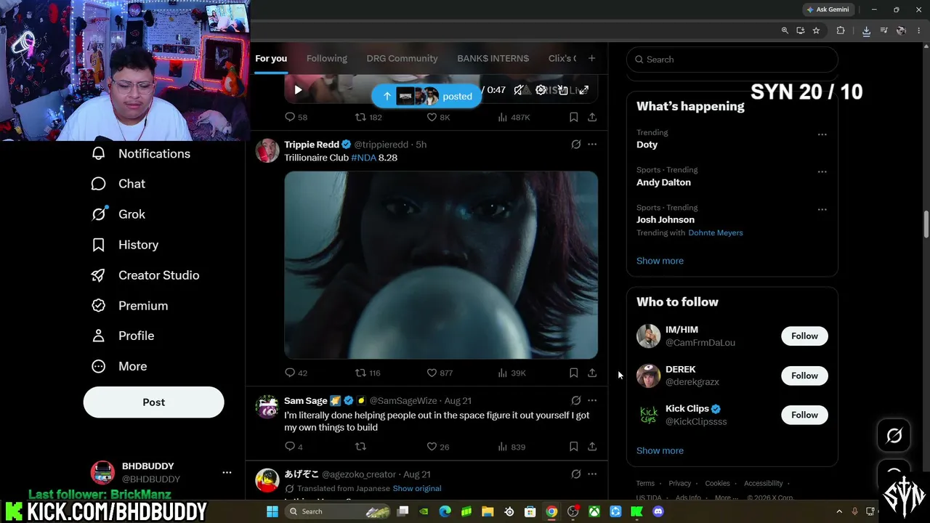This screenshot has height=523, width=930.
Task: Open Chat in the left sidebar
Action: (x=118, y=185)
